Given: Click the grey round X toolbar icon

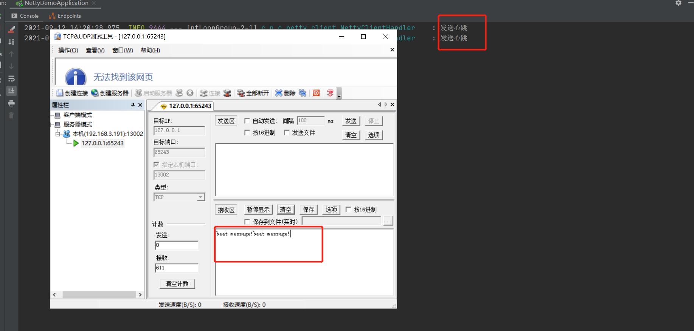Looking at the screenshot, I should click(x=190, y=93).
